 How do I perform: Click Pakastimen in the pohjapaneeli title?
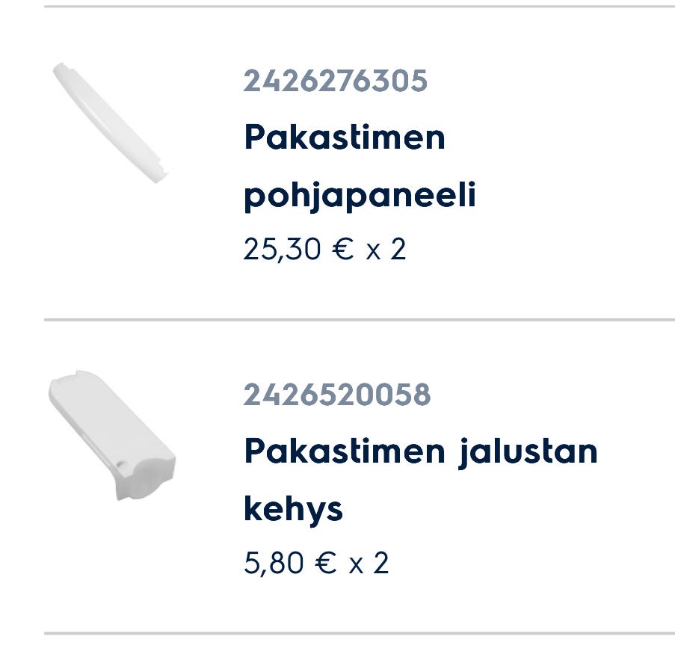345,138
